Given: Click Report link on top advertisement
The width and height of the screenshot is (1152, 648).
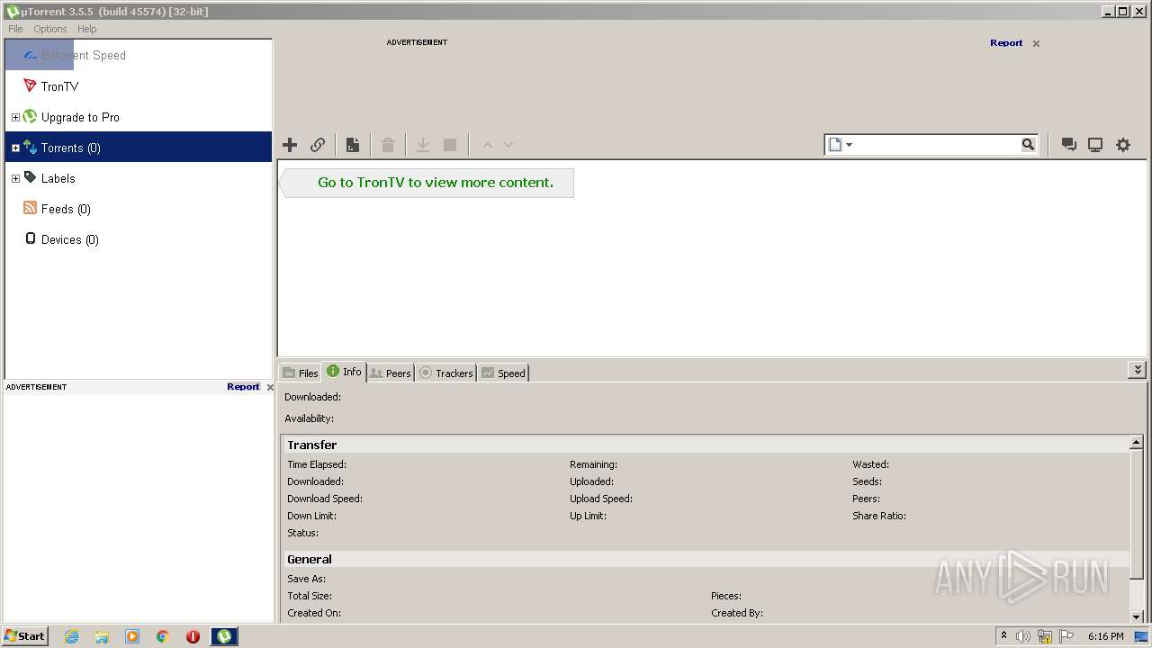Looking at the screenshot, I should tap(1006, 42).
